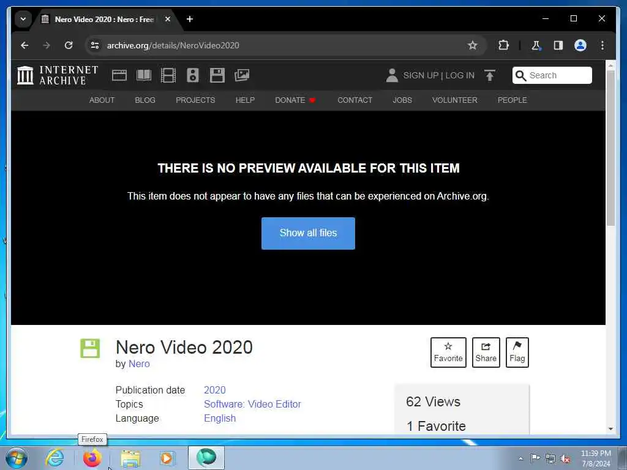The image size is (627, 470).
Task: Open Chrome Extensions puzzle icon
Action: pos(504,45)
